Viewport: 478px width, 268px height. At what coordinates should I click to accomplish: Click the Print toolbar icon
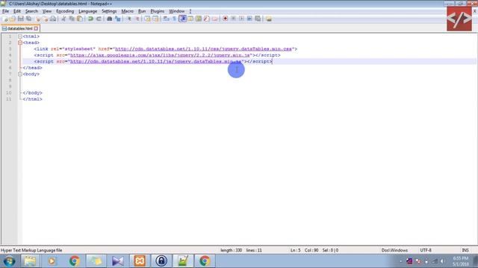tap(53, 19)
